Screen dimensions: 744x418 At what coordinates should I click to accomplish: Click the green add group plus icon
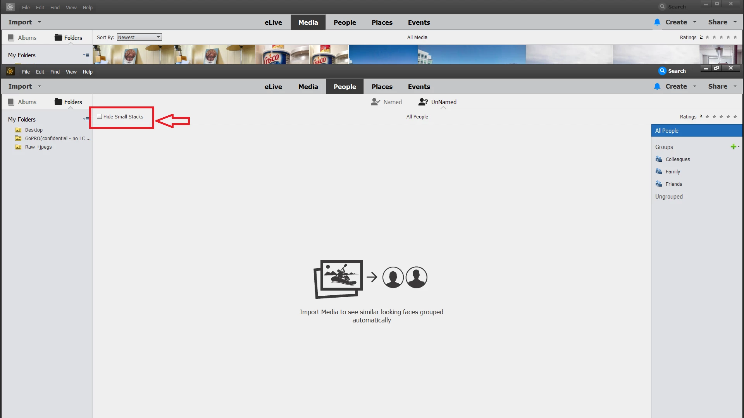pyautogui.click(x=733, y=147)
